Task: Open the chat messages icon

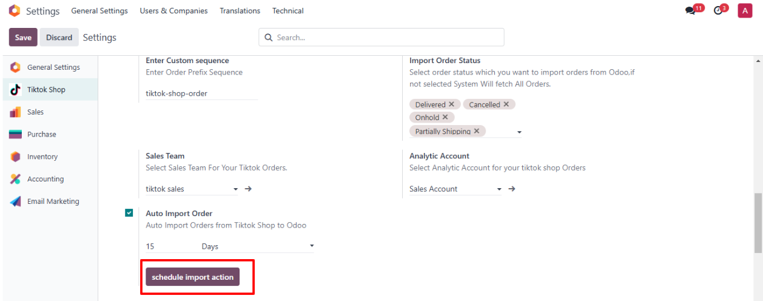Action: coord(690,11)
